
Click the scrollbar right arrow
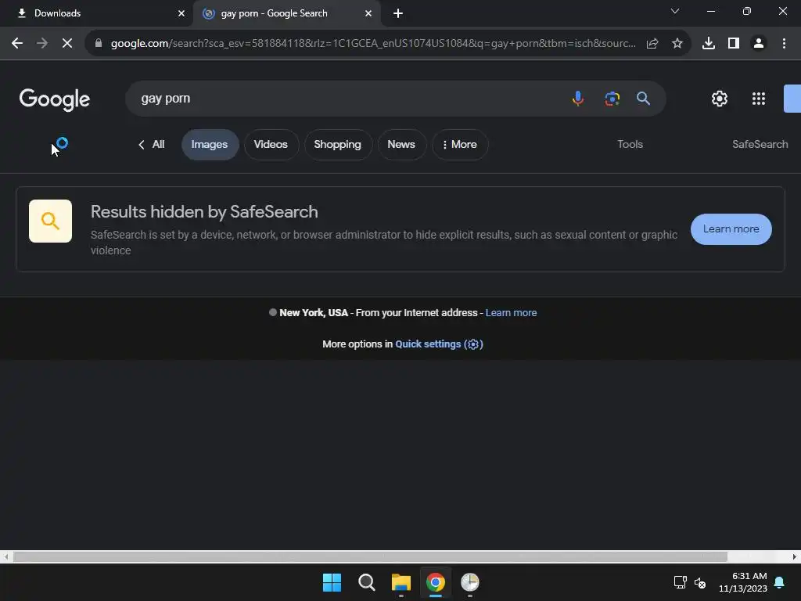click(x=795, y=556)
